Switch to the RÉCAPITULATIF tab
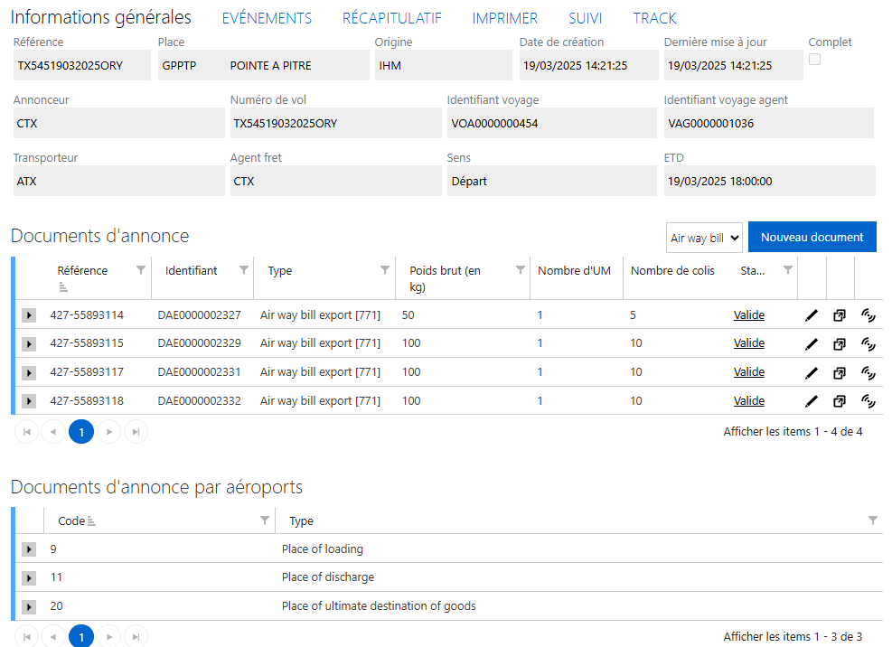The width and height of the screenshot is (892, 647). 391,18
